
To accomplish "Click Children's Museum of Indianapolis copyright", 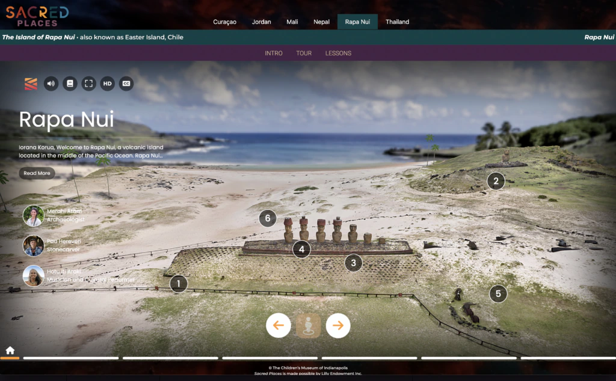I will [x=308, y=368].
